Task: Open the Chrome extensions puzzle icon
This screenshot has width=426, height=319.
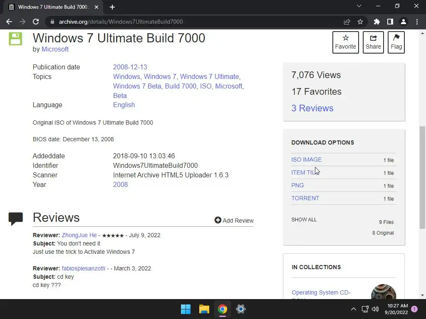Action: coord(377,22)
